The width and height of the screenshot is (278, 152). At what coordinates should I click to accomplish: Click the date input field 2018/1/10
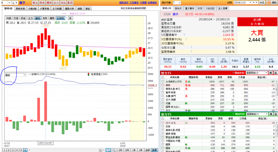242,2
